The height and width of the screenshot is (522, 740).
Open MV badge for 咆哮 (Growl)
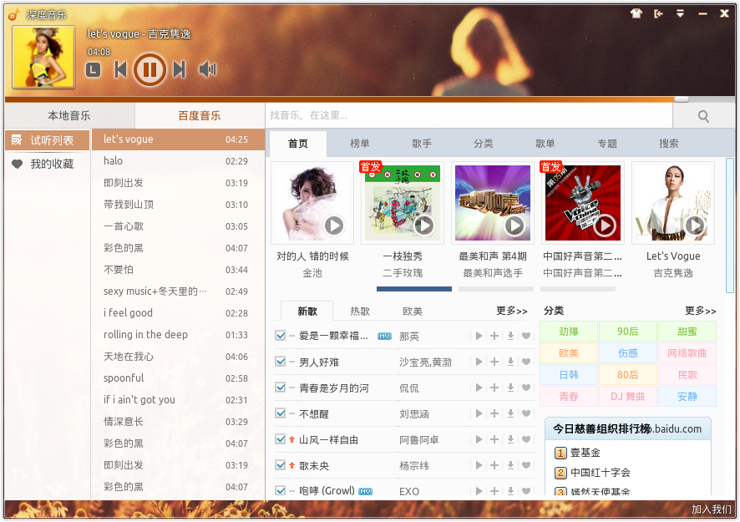365,491
